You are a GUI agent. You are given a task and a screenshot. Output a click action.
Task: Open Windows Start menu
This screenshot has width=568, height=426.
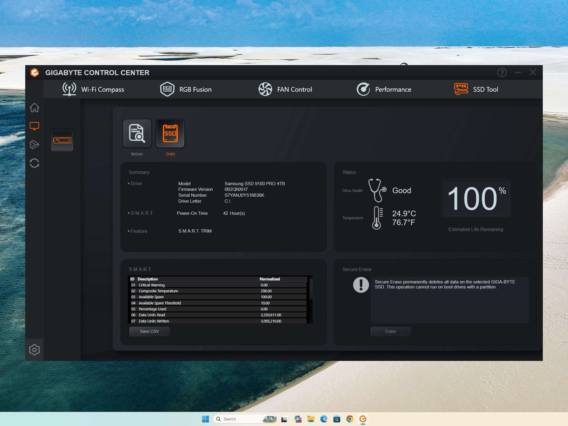click(206, 419)
